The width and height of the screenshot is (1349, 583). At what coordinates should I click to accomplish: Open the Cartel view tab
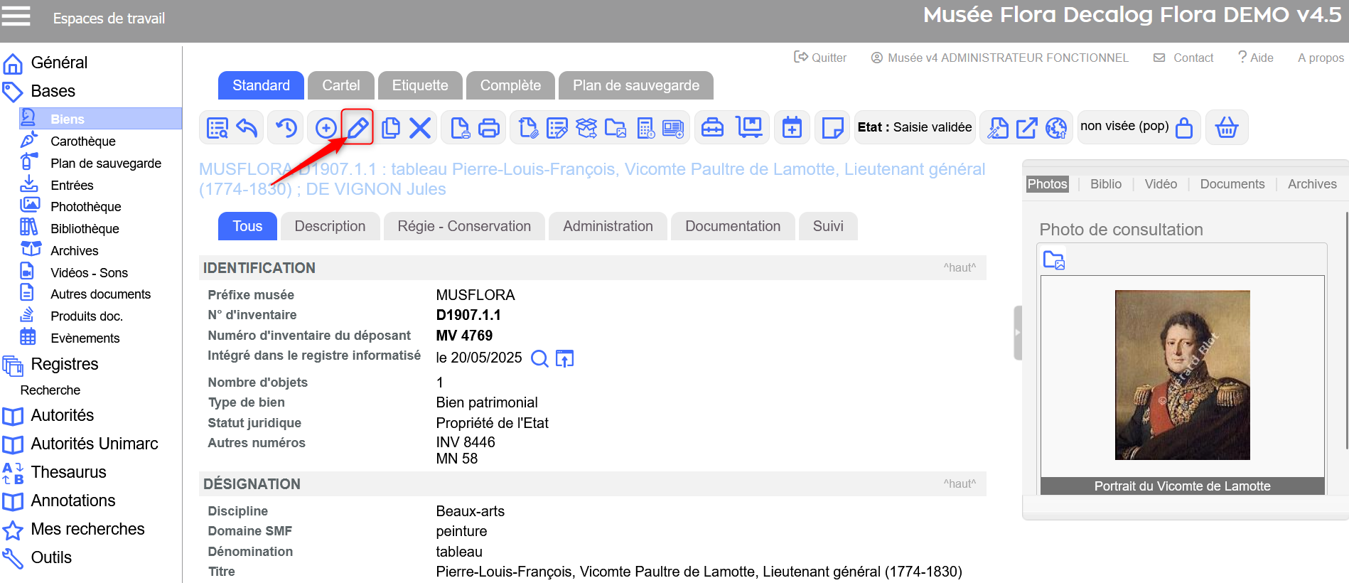[x=340, y=85]
